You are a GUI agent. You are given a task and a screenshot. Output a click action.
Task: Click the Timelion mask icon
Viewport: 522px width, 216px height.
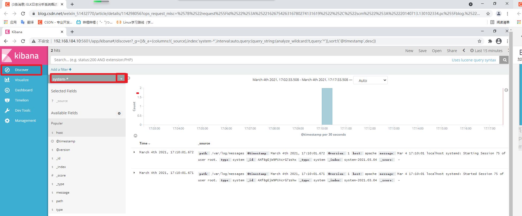tap(7, 100)
